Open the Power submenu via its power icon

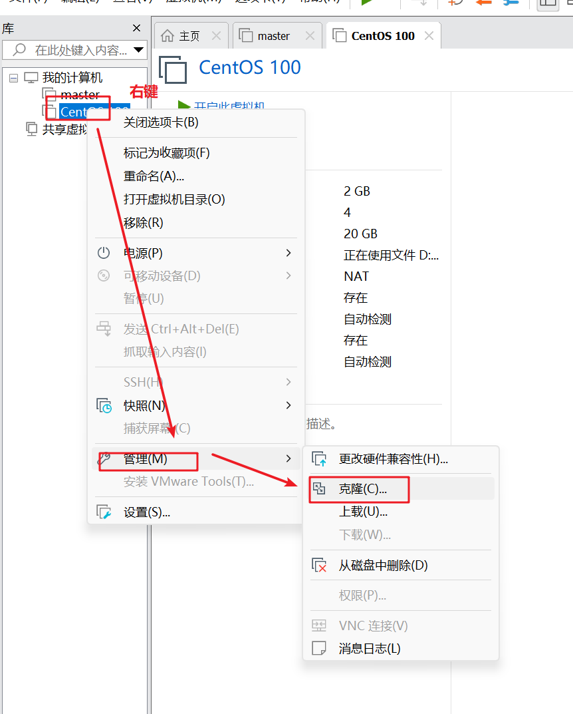(104, 253)
